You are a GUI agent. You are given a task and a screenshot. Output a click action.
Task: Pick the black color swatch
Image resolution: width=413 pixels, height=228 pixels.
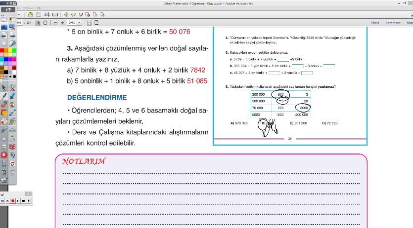[6, 72]
